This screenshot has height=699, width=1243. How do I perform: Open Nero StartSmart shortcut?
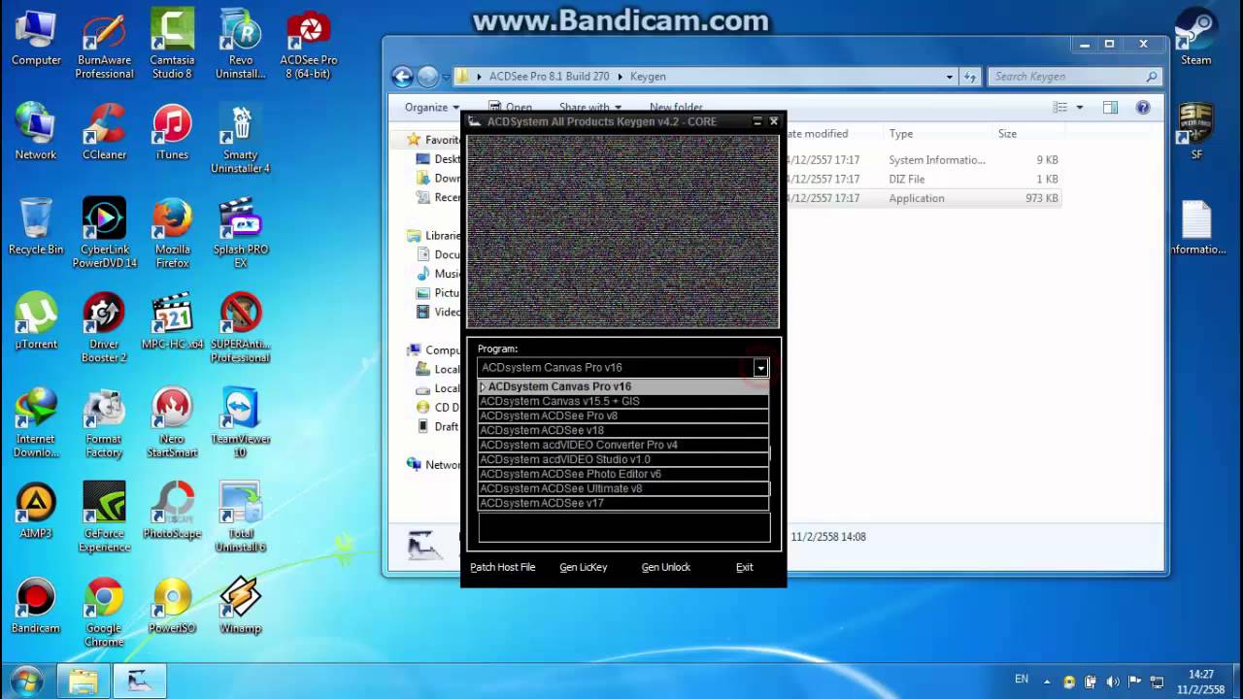[x=172, y=423]
